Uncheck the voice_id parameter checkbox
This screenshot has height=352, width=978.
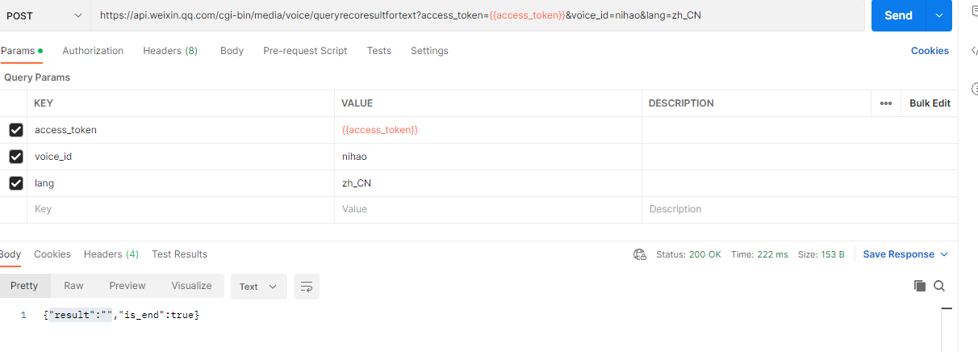pyautogui.click(x=16, y=157)
